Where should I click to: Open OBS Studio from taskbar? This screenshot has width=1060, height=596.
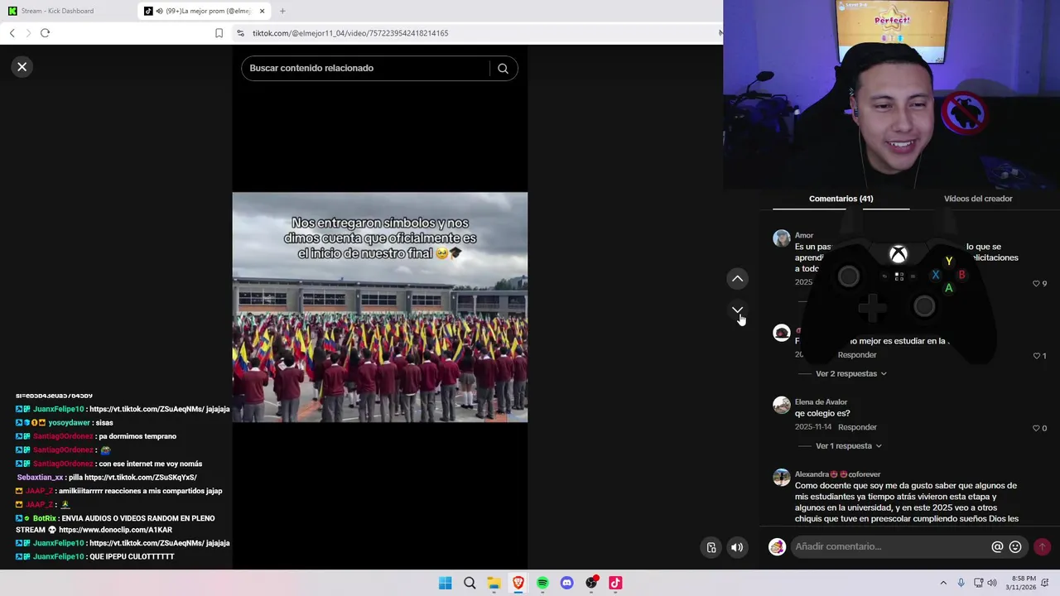point(591,583)
